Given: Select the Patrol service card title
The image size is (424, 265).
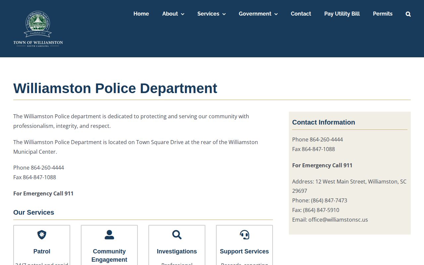Looking at the screenshot, I should point(42,251).
